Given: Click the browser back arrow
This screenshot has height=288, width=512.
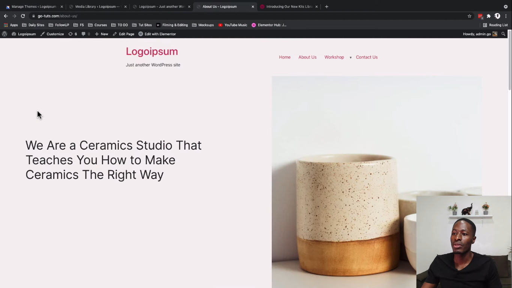Looking at the screenshot, I should pyautogui.click(x=6, y=16).
